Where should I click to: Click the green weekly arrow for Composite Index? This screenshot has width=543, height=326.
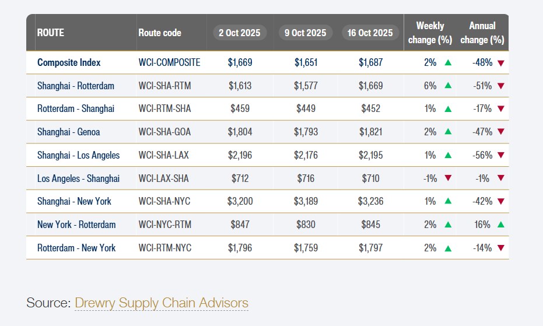(x=448, y=62)
